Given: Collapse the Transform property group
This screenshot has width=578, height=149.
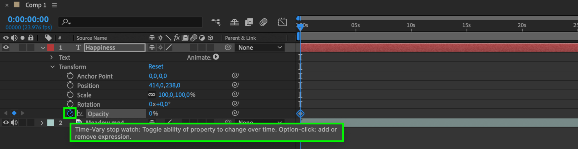Looking at the screenshot, I should (x=52, y=67).
